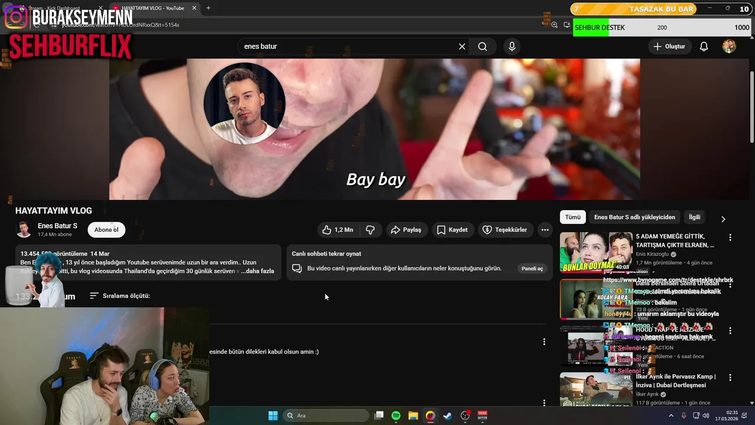Share the video via Paylaş
Viewport: 755px width, 425px height.
tap(406, 230)
